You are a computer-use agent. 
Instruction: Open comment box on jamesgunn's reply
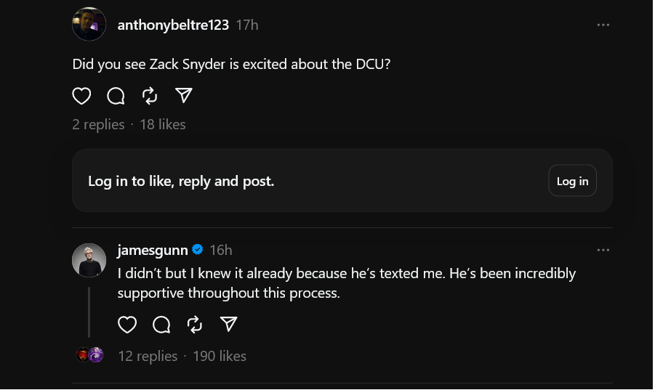(x=161, y=324)
